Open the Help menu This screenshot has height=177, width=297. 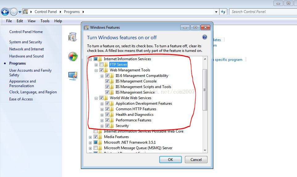tap(58, 21)
